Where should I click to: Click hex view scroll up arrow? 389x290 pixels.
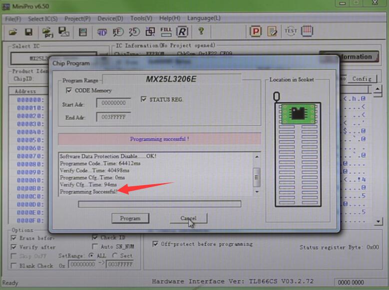[378, 89]
